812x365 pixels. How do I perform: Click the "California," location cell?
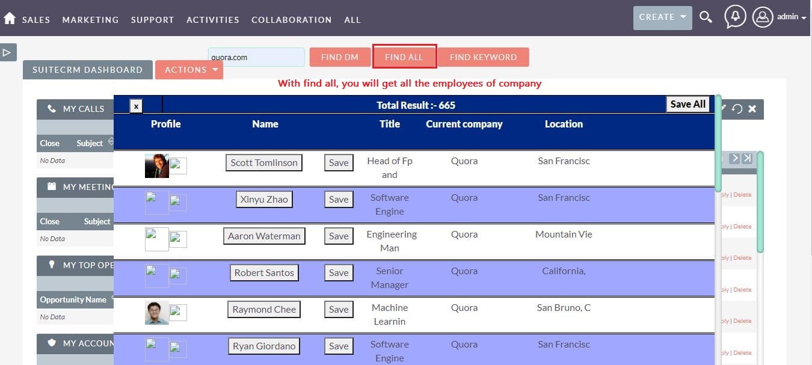pos(564,271)
